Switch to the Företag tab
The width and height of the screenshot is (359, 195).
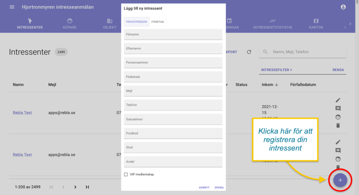(x=158, y=22)
